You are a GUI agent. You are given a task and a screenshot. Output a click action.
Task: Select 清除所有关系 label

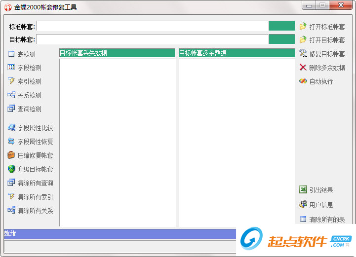pyautogui.click(x=36, y=211)
